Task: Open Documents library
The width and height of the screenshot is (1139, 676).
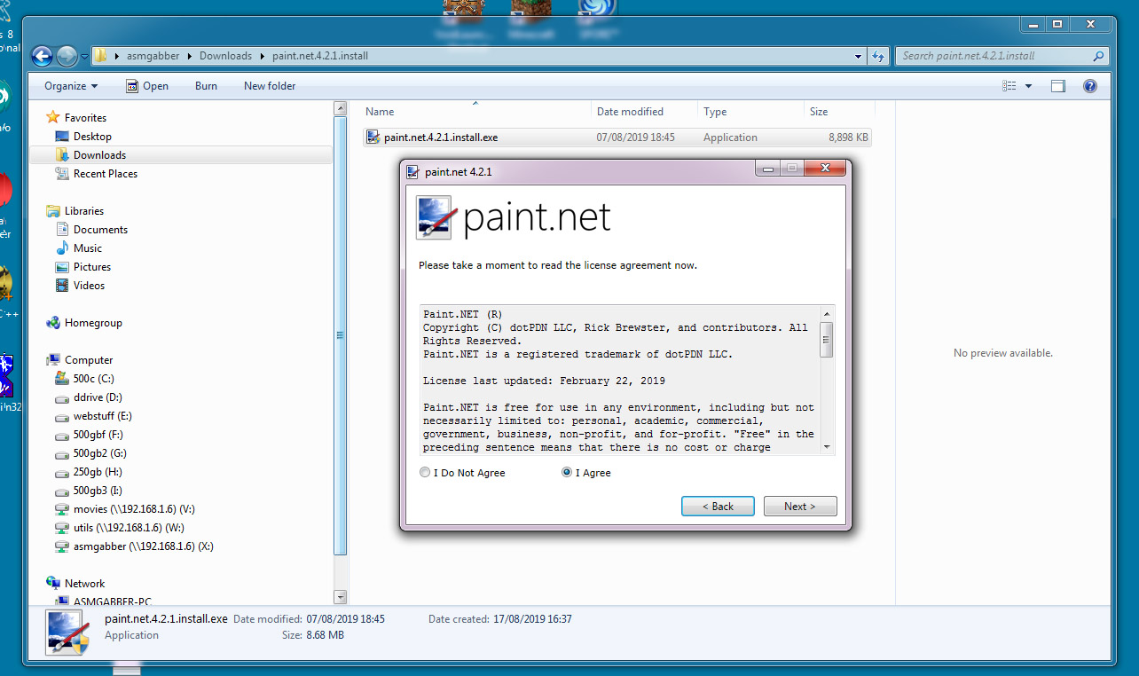Action: (100, 230)
